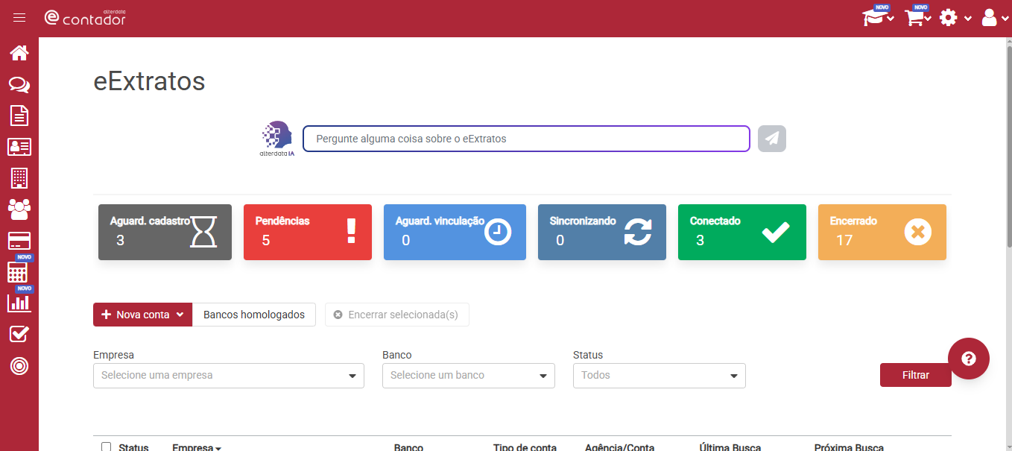The width and height of the screenshot is (1012, 451).
Task: Open the document icon in the sidebar
Action: point(19,116)
